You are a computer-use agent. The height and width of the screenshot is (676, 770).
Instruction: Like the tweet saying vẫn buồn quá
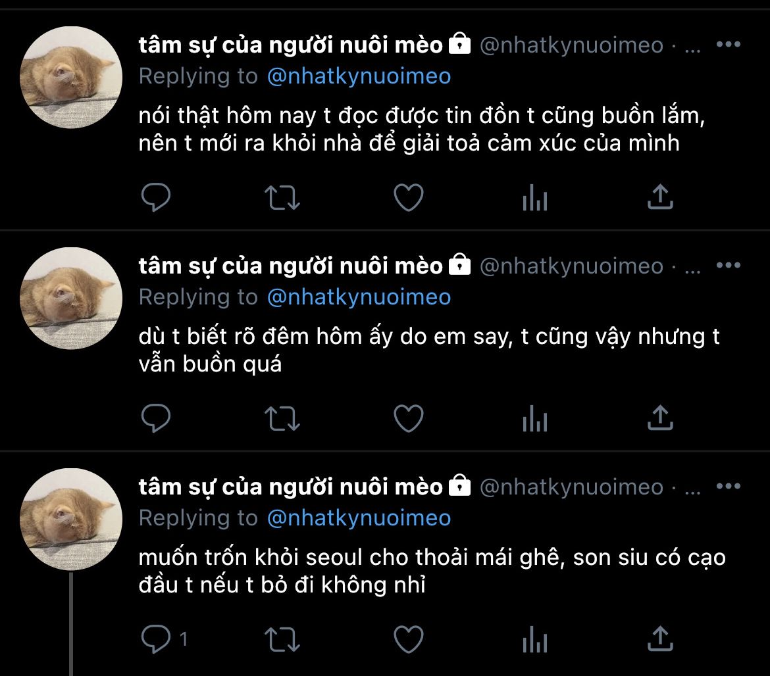408,418
